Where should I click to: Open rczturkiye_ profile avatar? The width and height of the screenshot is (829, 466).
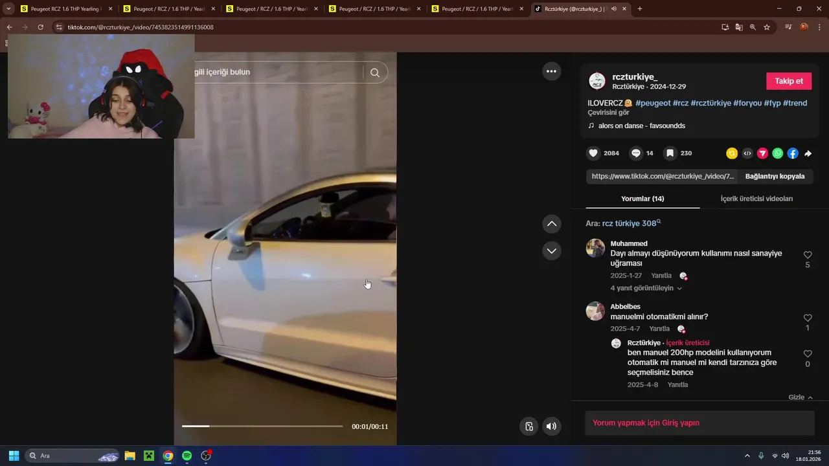pyautogui.click(x=596, y=81)
